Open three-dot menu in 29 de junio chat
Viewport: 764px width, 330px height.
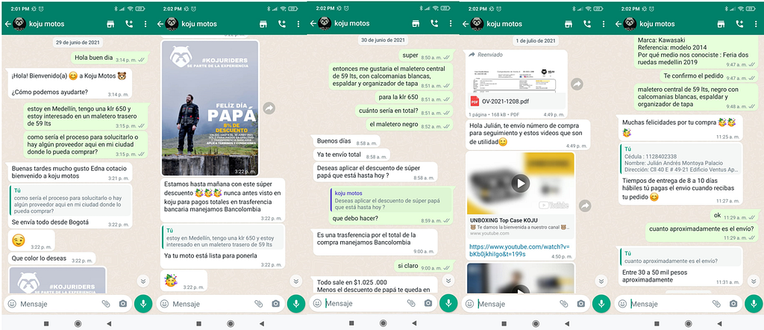145,24
